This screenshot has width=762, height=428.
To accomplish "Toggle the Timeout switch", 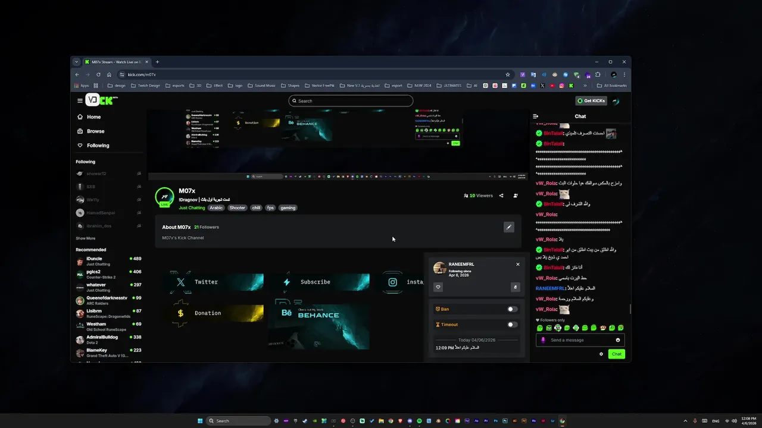I will [x=512, y=325].
